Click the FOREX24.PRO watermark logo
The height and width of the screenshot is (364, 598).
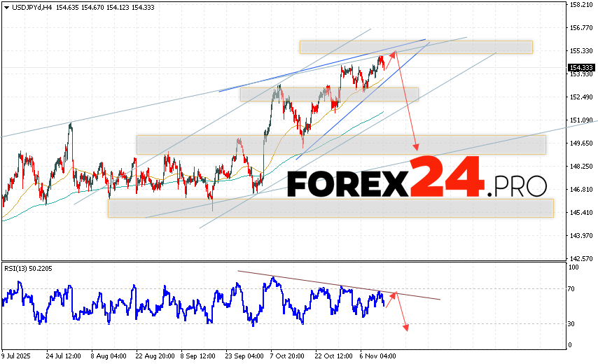click(x=417, y=179)
